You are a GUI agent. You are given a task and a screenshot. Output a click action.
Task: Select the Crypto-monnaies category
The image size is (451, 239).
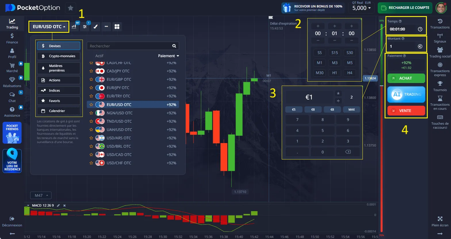(x=59, y=56)
